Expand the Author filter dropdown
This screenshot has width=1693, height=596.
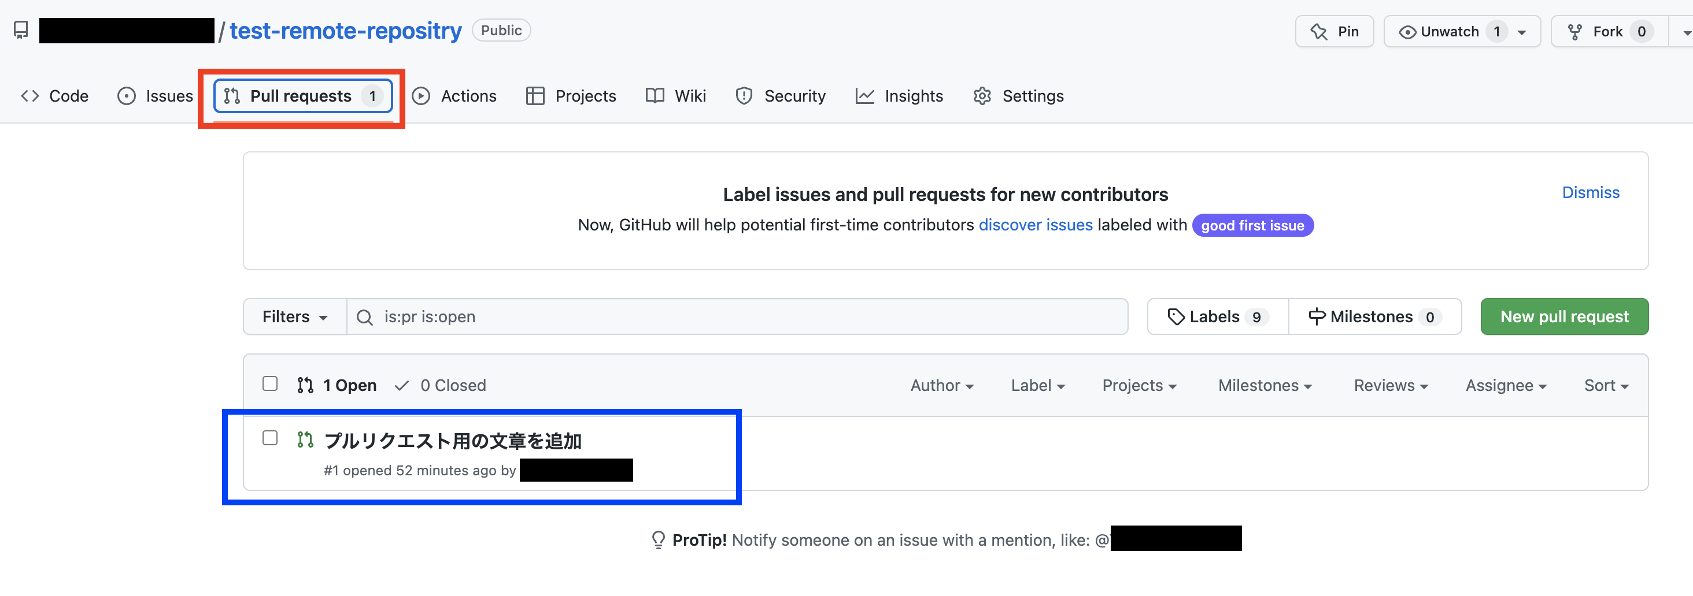(x=942, y=385)
